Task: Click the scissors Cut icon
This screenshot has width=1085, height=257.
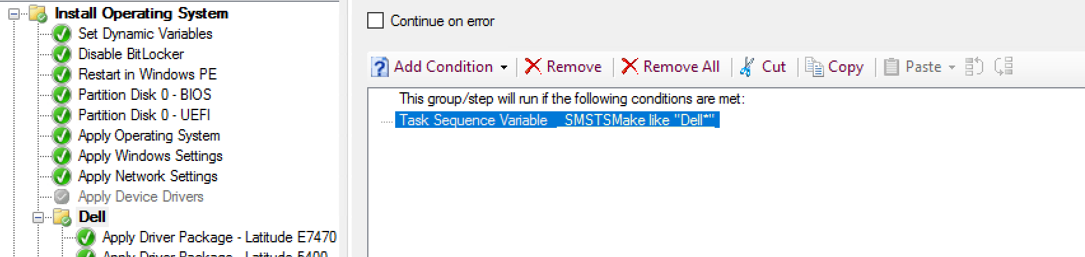Action: (748, 67)
